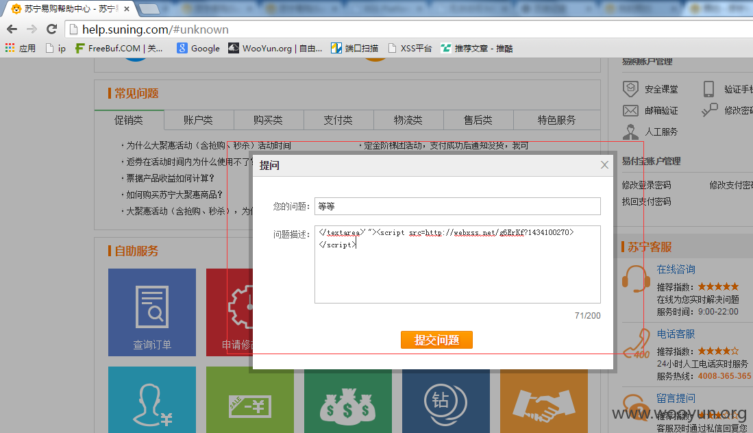
Task: Open the green SALE coupon tile
Action: [x=249, y=400]
